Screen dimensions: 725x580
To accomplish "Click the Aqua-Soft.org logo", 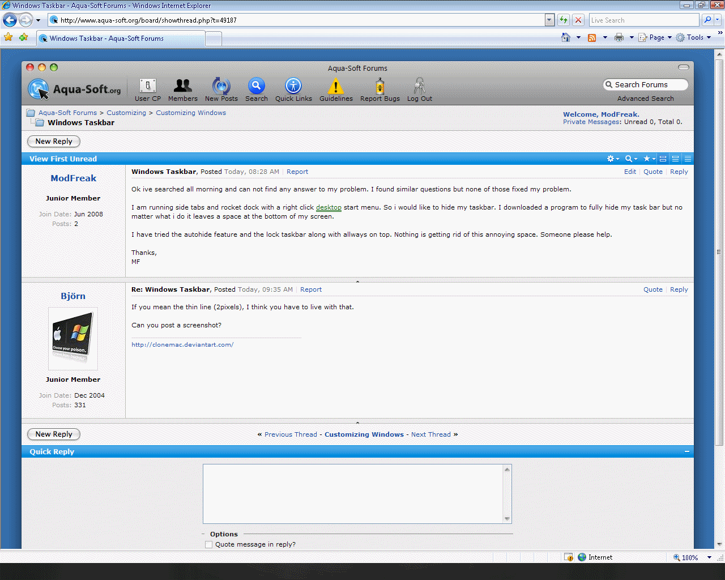I will tap(74, 89).
